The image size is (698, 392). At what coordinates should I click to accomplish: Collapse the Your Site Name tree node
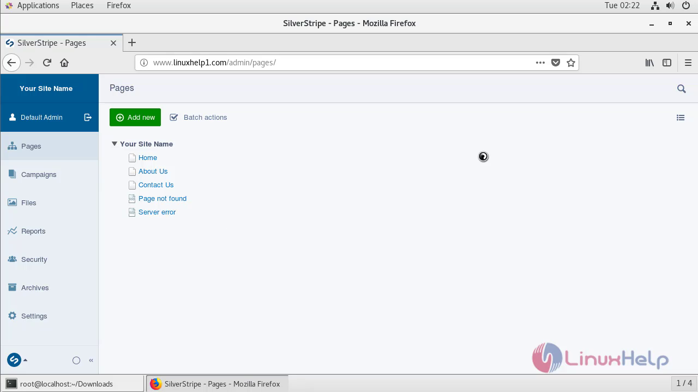coord(115,144)
